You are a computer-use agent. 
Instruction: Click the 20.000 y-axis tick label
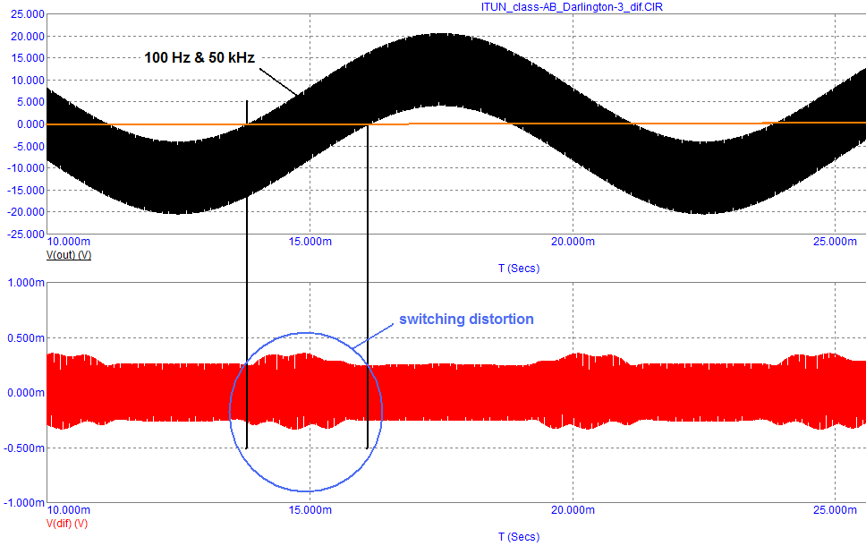28,37
